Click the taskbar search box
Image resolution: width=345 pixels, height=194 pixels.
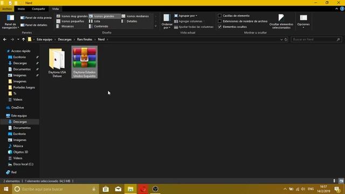[x=55, y=189]
